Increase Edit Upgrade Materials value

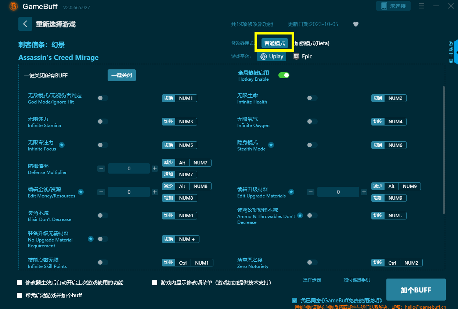364,192
